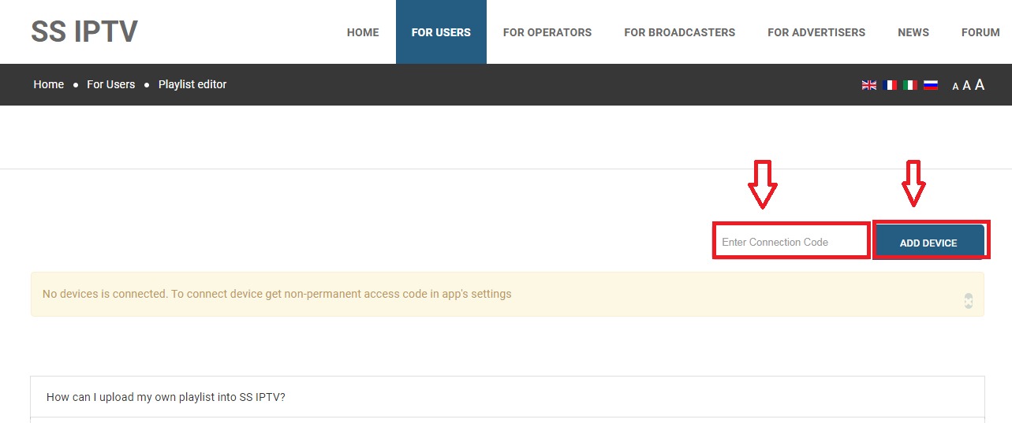
Task: Click the SS IPTV site logo
Action: point(84,32)
